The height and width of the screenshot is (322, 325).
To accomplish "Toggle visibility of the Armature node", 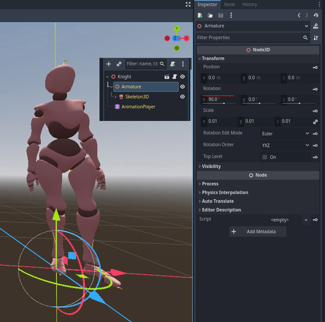I will 182,87.
